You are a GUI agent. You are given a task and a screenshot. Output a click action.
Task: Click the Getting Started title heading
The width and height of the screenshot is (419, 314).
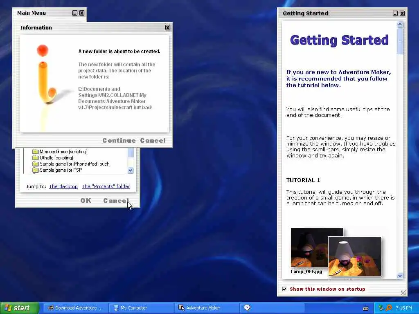click(x=339, y=40)
